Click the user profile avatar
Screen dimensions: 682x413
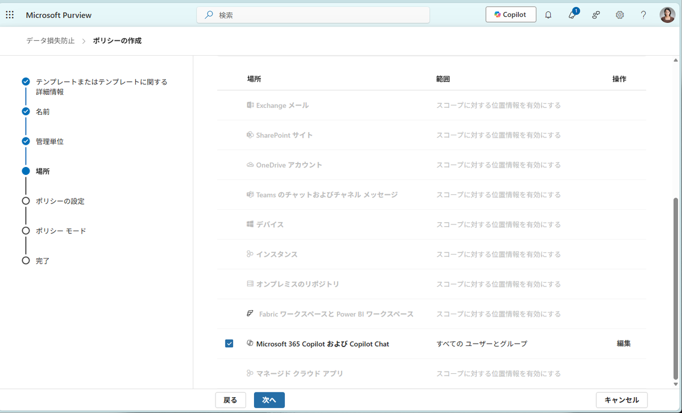coord(667,15)
